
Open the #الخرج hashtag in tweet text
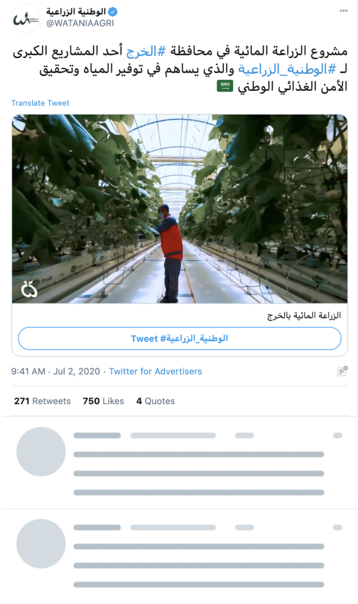tap(141, 52)
